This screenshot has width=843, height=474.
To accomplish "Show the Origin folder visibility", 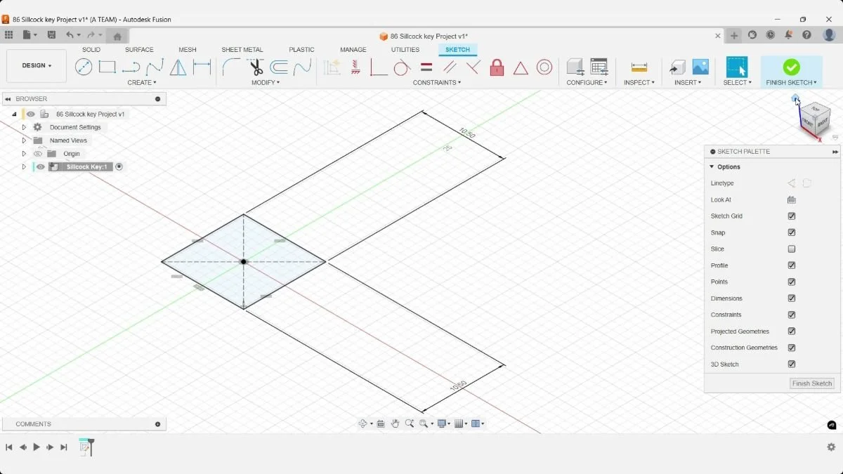I will [x=38, y=154].
